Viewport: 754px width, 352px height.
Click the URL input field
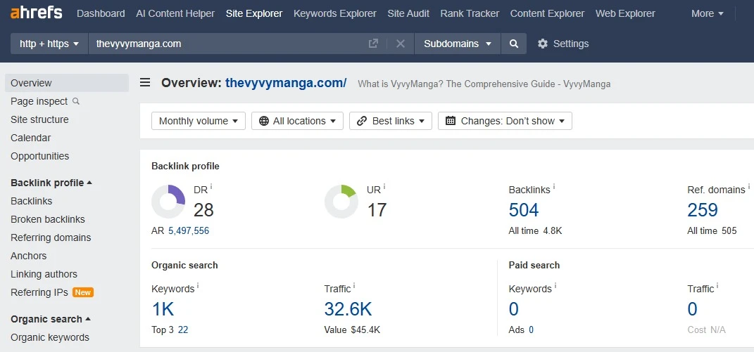coord(228,44)
